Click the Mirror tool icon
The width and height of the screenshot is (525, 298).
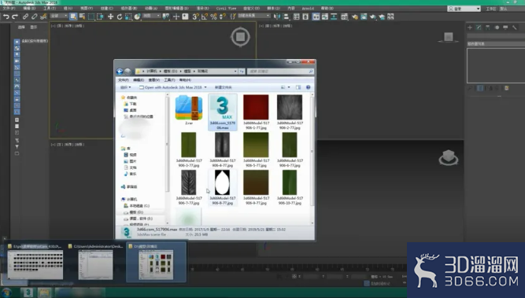tap(277, 17)
